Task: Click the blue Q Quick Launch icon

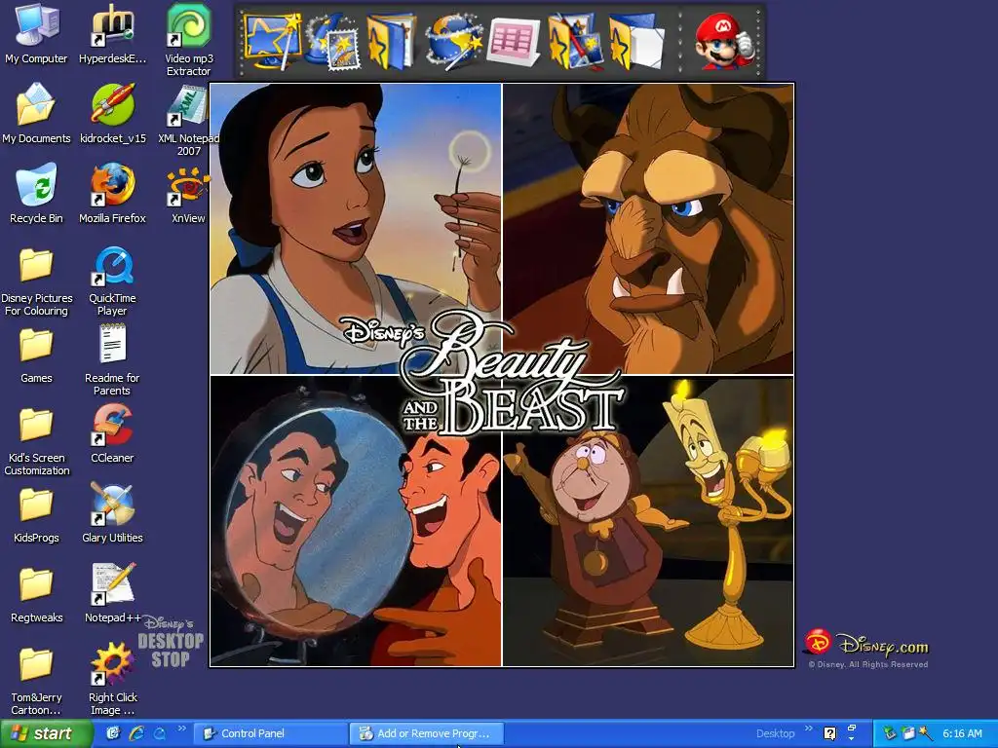Action: click(x=159, y=733)
